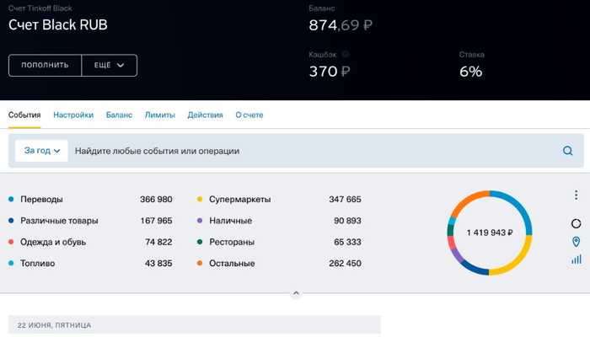Open the Лимиты tab
This screenshot has height=337, width=590.
[x=160, y=115]
